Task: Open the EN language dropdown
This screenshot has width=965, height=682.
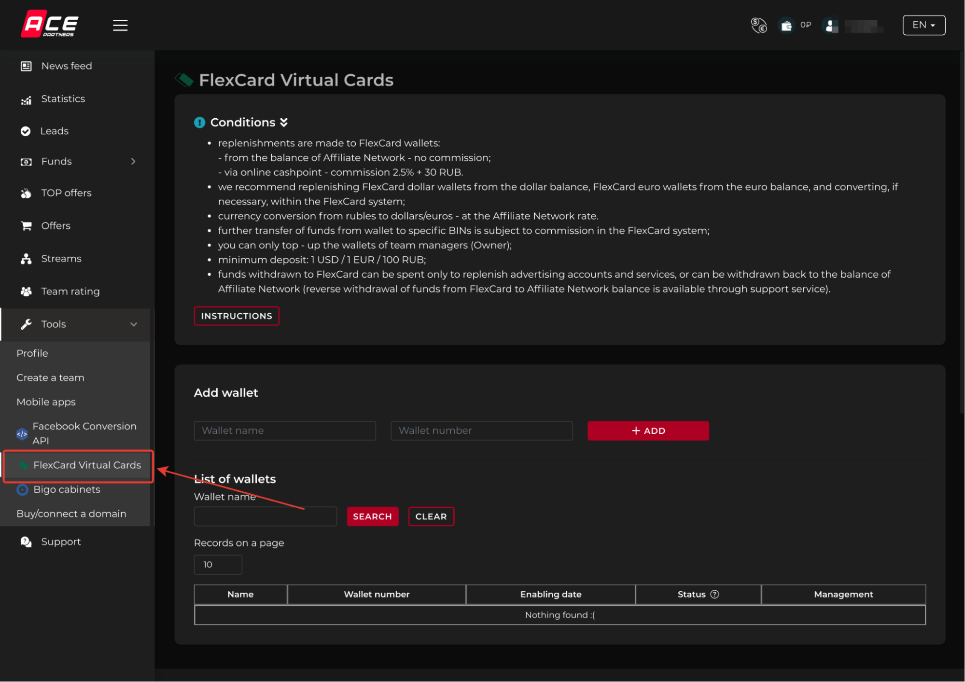Action: pyautogui.click(x=924, y=25)
